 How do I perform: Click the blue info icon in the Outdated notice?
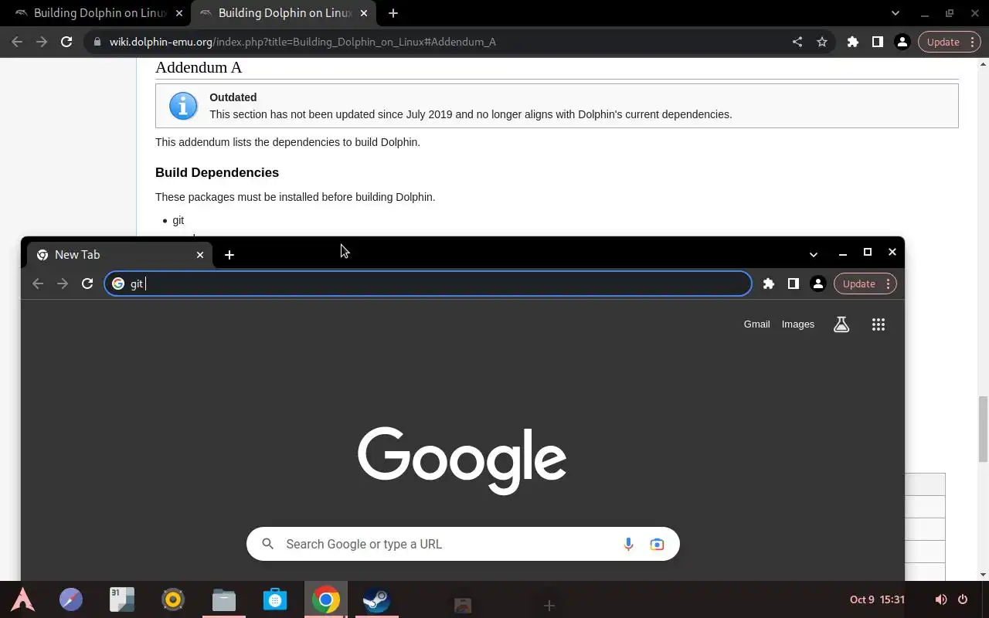(x=183, y=106)
